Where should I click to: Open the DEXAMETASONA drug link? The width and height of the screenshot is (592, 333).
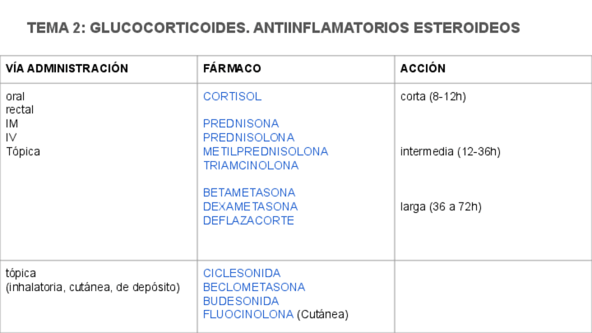coord(250,207)
